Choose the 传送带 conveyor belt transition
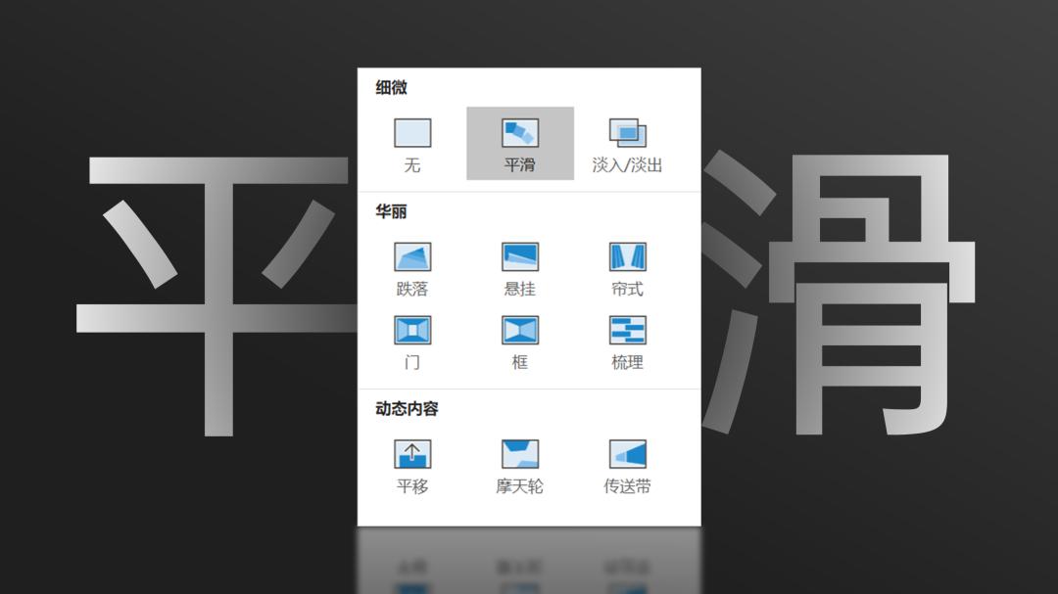1058x594 pixels. (627, 453)
